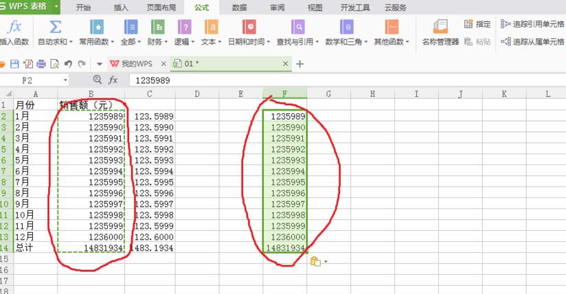Open the Date and Time functions icon

tap(249, 27)
